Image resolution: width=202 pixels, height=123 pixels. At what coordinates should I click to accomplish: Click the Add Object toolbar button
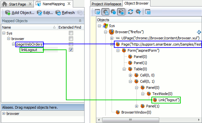pyautogui.click(x=20, y=13)
